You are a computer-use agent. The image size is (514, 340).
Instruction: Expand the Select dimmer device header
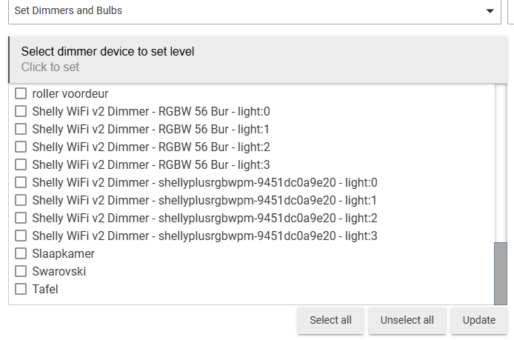point(258,59)
